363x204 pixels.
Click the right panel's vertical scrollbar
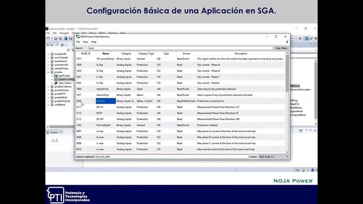pos(316,90)
